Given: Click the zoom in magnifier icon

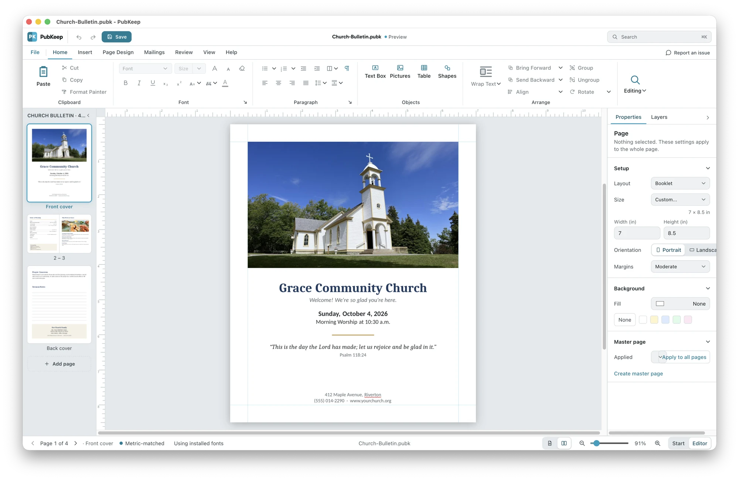Looking at the screenshot, I should coord(657,443).
